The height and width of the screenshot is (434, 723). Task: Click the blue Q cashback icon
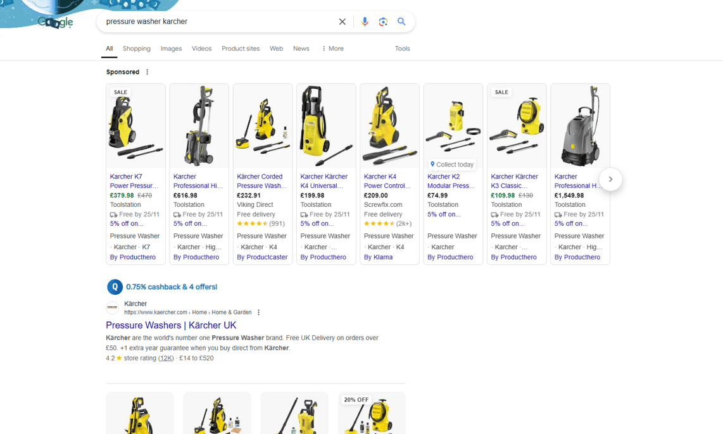click(115, 287)
